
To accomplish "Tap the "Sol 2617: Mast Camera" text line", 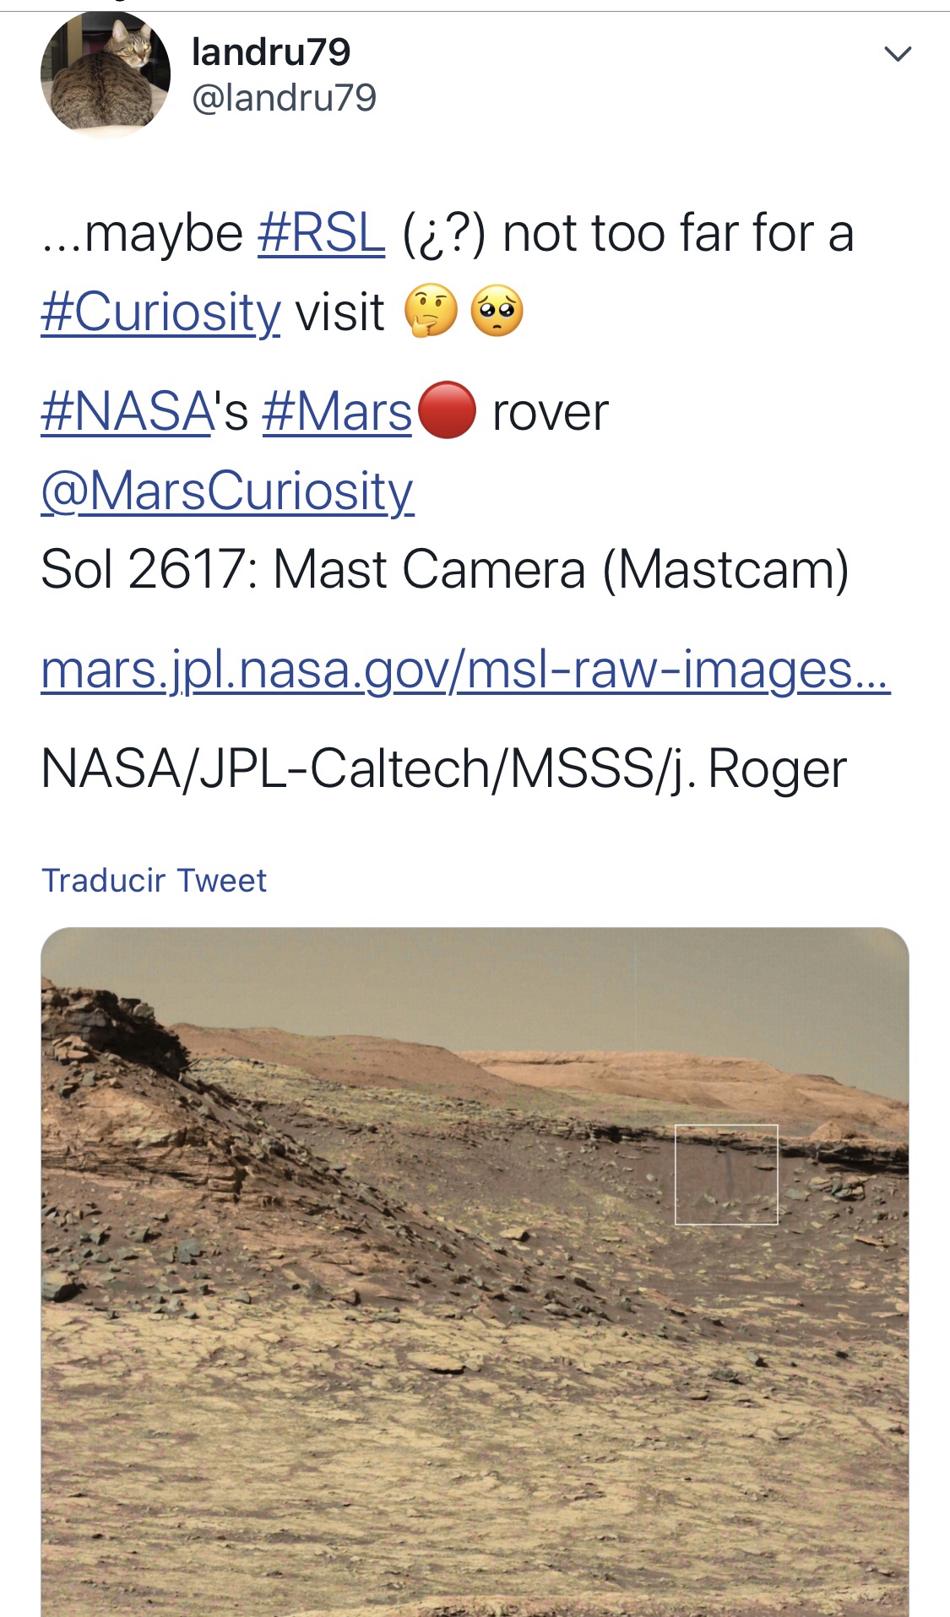I will point(444,569).
